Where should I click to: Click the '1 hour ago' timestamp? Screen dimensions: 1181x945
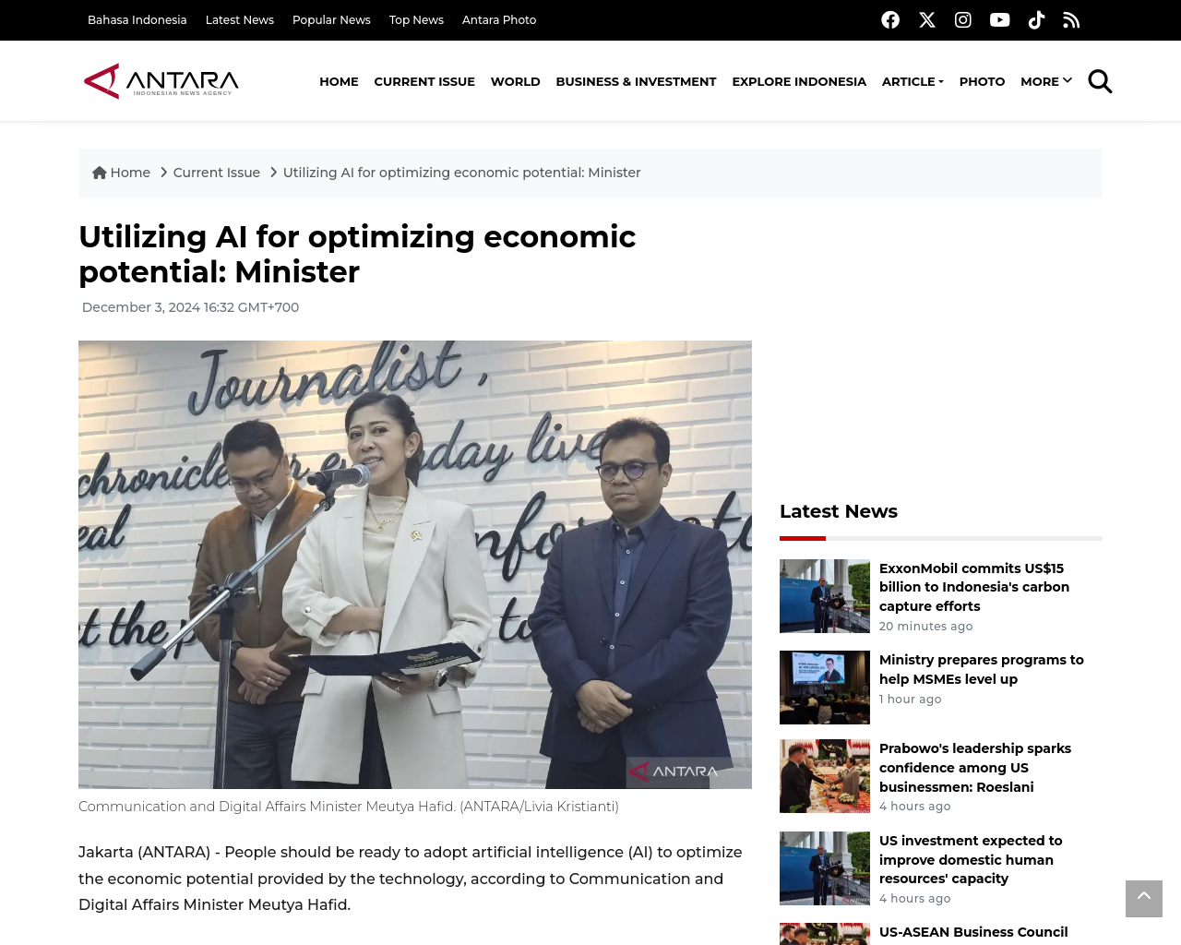(x=910, y=699)
